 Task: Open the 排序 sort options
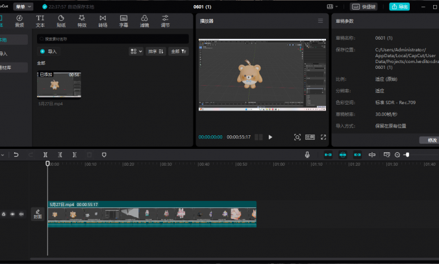pyautogui.click(x=156, y=51)
